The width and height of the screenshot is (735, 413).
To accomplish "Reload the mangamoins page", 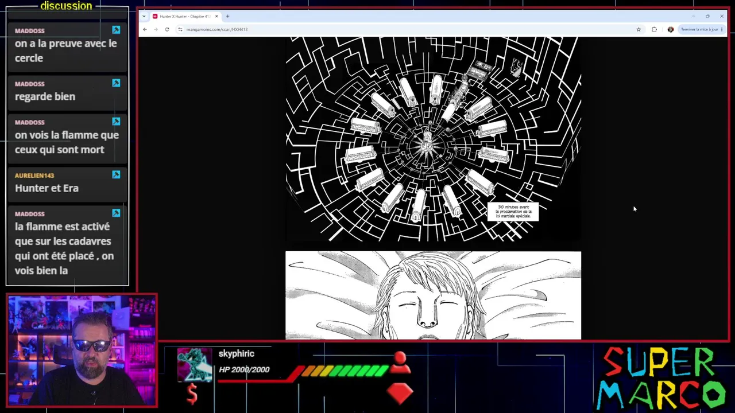I will 167,29.
